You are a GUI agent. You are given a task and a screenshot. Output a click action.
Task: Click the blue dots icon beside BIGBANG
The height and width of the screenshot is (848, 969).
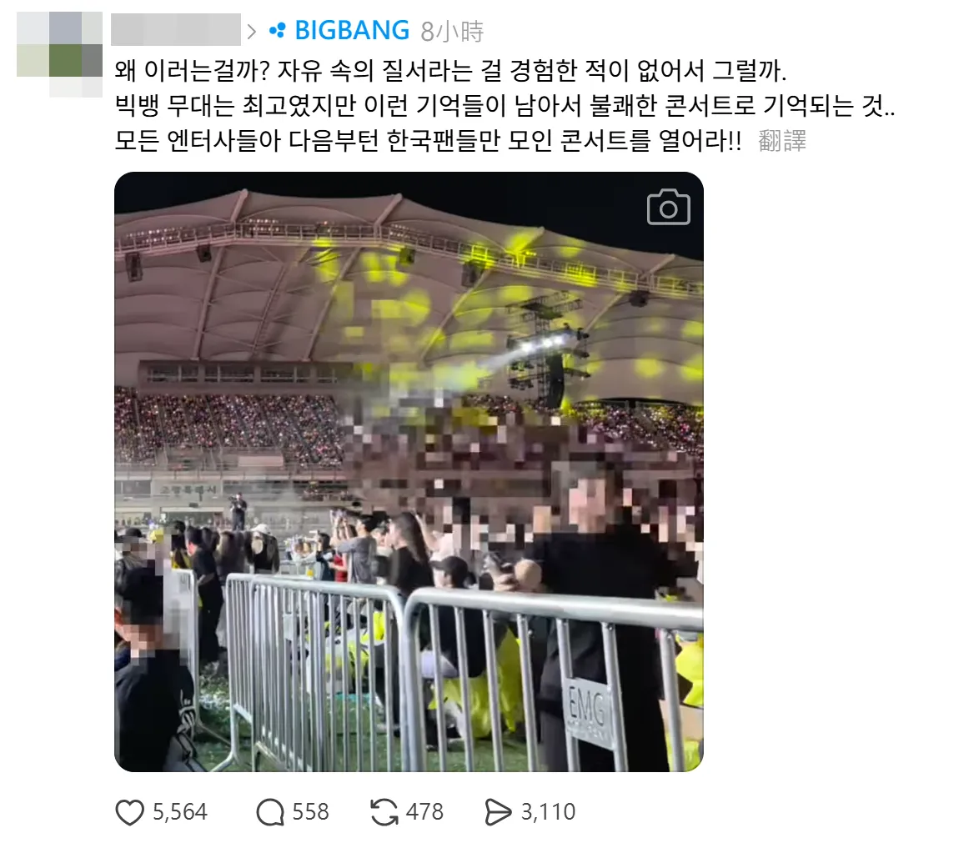click(x=278, y=30)
